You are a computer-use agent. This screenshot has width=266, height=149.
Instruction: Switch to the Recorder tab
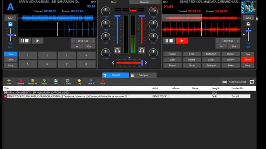point(145,2)
